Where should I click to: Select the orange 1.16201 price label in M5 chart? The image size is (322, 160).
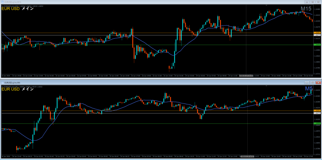[316, 111]
